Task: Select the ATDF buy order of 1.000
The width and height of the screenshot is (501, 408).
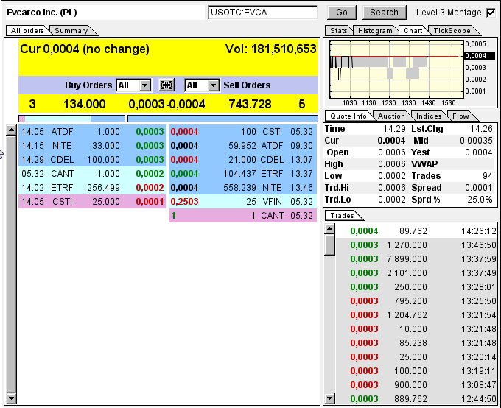Action: (92, 132)
